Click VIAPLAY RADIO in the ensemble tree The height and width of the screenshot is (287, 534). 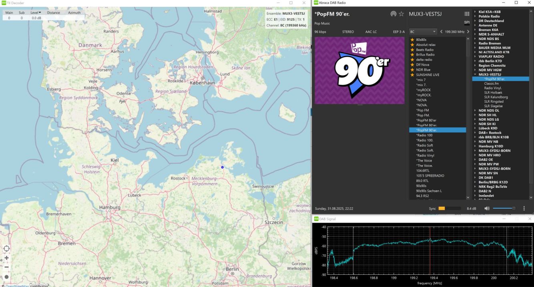pyautogui.click(x=491, y=57)
